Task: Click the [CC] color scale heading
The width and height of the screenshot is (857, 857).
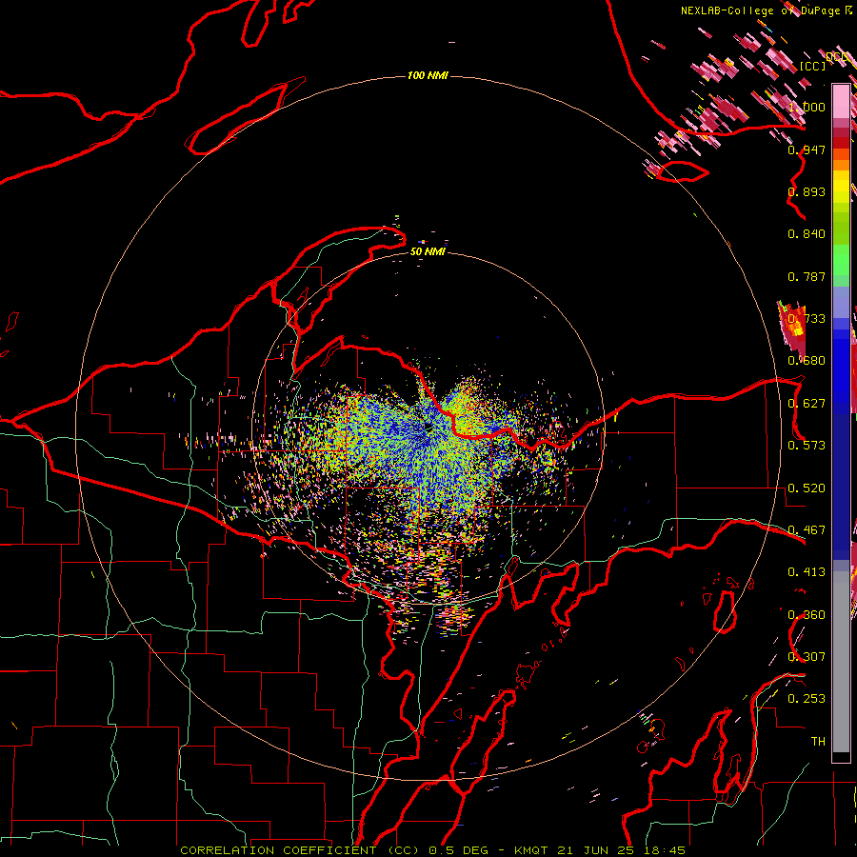Action: click(813, 66)
